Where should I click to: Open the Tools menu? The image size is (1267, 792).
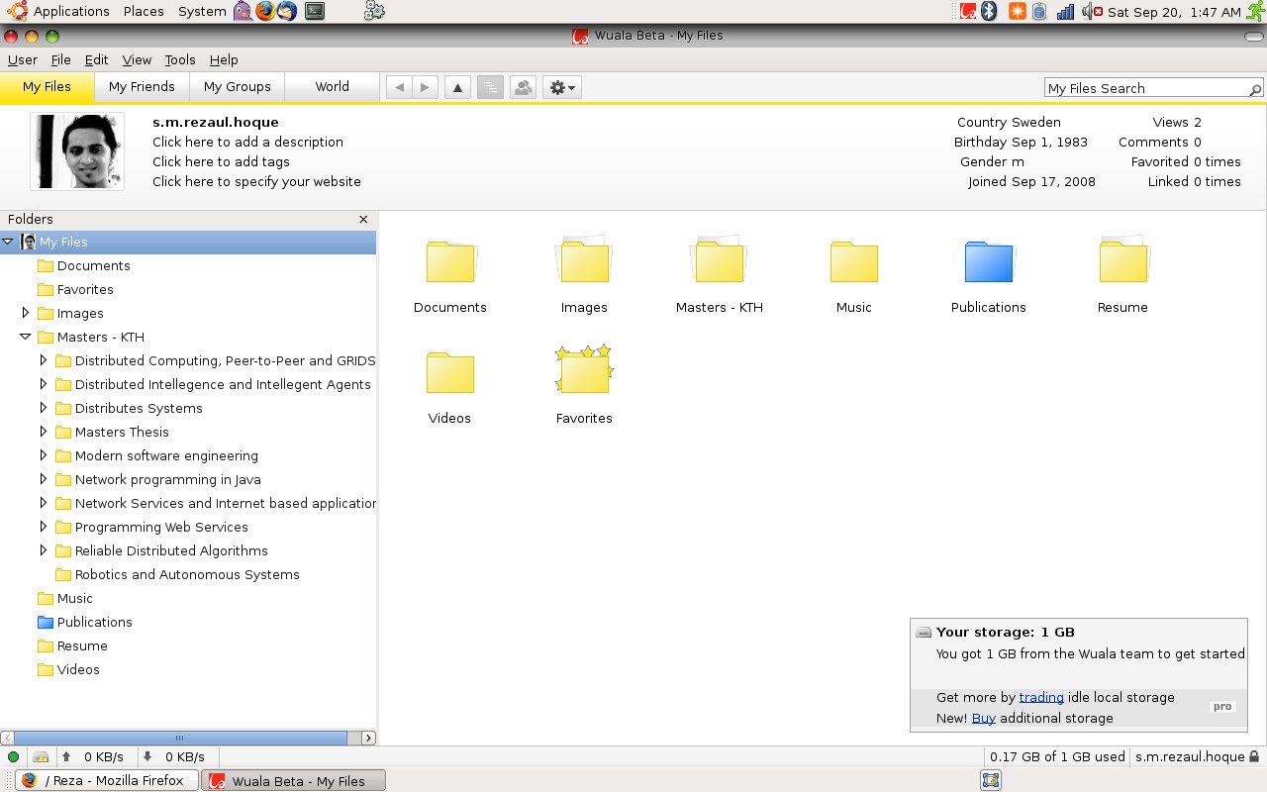click(180, 60)
